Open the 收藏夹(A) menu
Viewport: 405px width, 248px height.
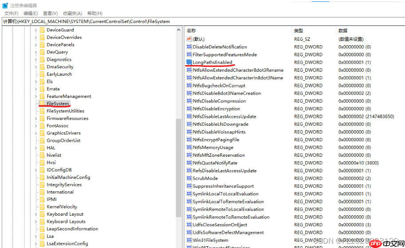tap(73, 13)
